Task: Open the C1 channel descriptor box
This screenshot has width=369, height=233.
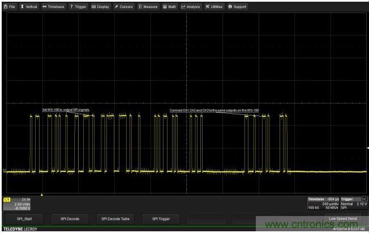Action: 16,204
